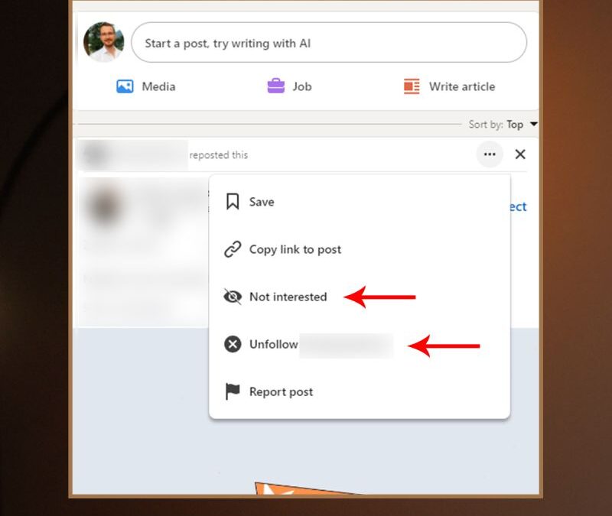
Task: Dismiss the reposted post with X
Action: tap(520, 154)
